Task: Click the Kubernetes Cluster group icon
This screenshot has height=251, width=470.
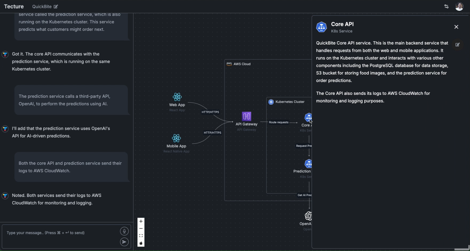Action: point(271,102)
